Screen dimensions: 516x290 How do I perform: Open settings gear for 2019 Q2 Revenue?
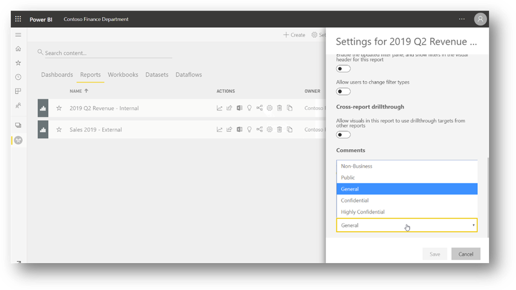pos(270,108)
